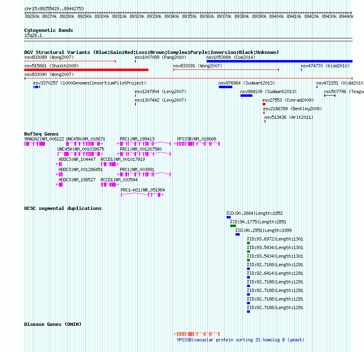Click the esv1307442 (Levy2007) variant label
The image size is (364, 352).
pos(160,100)
